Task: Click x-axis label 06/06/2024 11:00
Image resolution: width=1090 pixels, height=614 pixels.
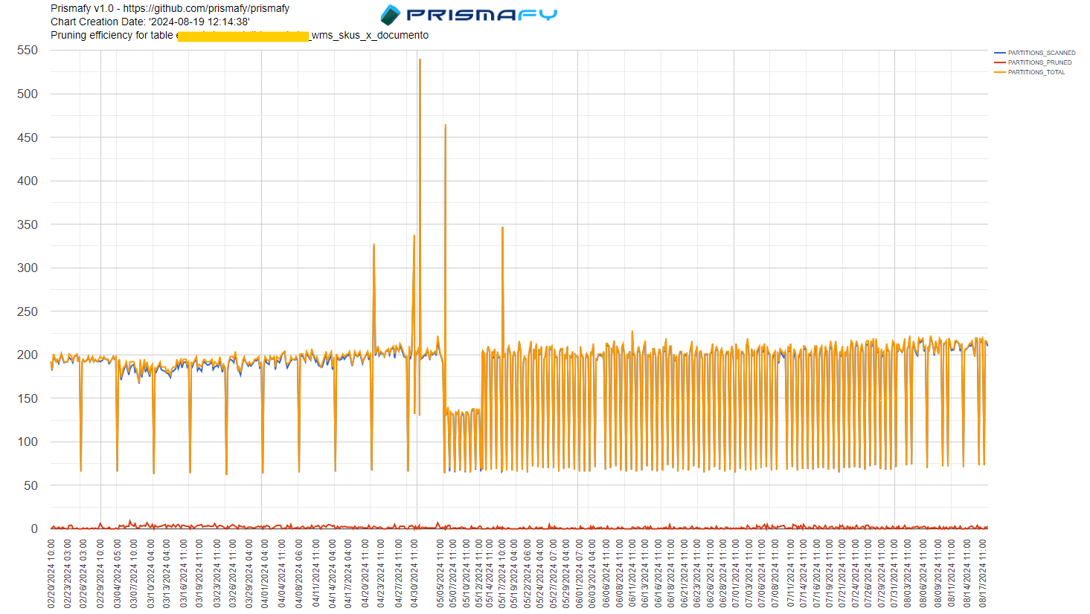Action: [x=606, y=574]
